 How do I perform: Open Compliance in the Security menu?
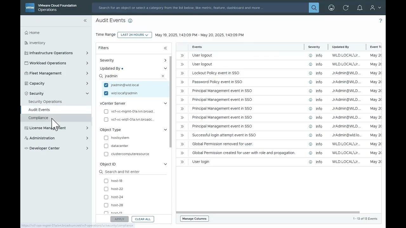tap(38, 118)
